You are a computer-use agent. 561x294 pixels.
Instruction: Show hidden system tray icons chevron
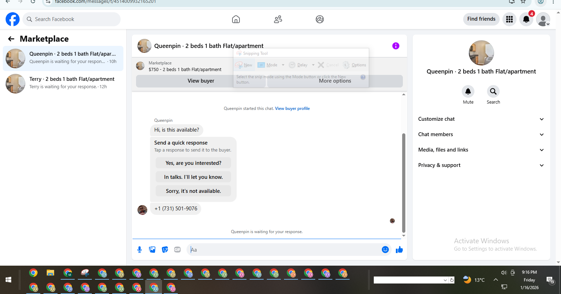[x=496, y=280]
